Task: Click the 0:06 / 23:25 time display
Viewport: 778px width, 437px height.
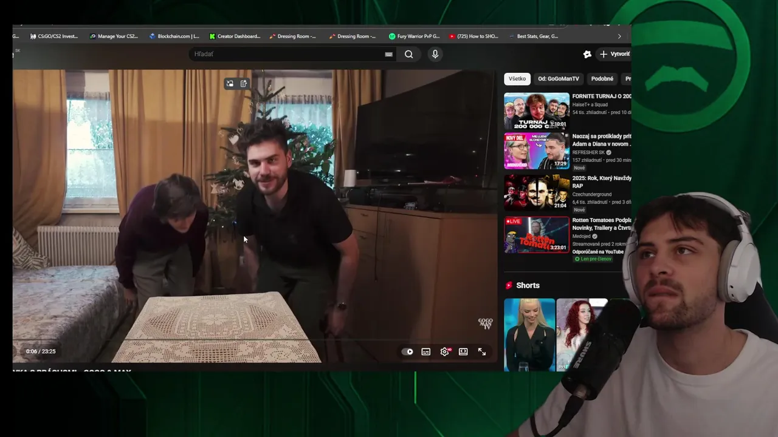Action: [41, 351]
